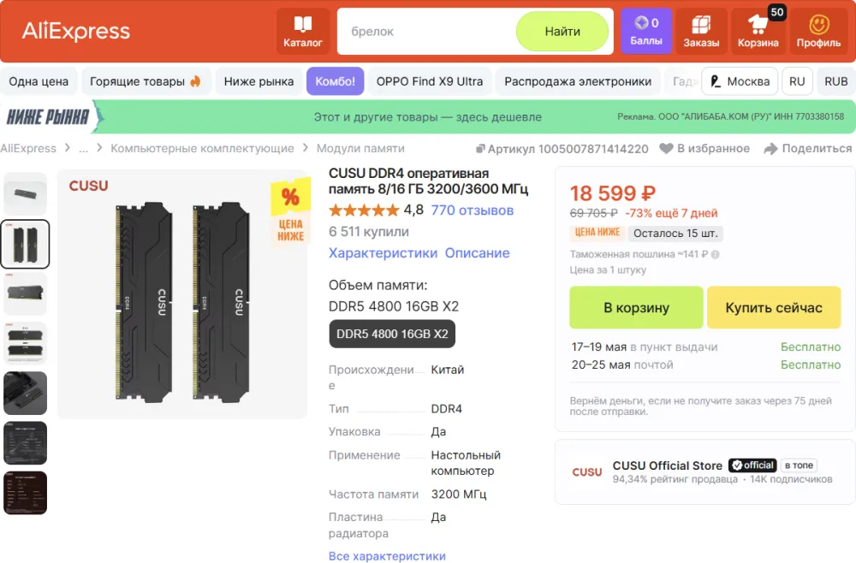Click the five-star rating
856x563 pixels.
(x=364, y=210)
